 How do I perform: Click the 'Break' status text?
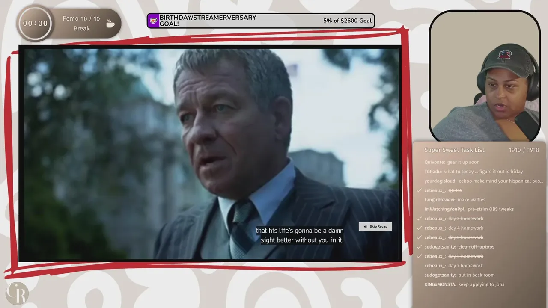81,29
